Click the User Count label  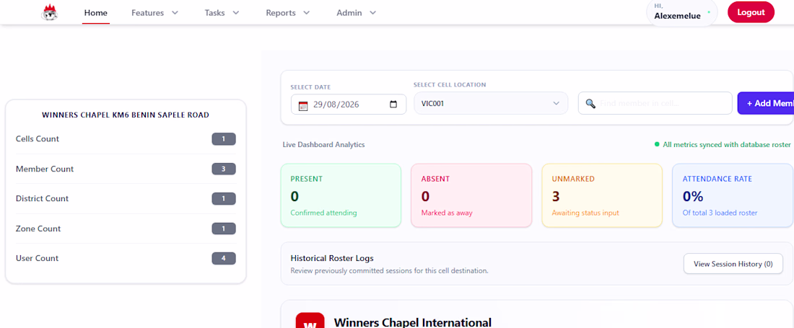(37, 258)
